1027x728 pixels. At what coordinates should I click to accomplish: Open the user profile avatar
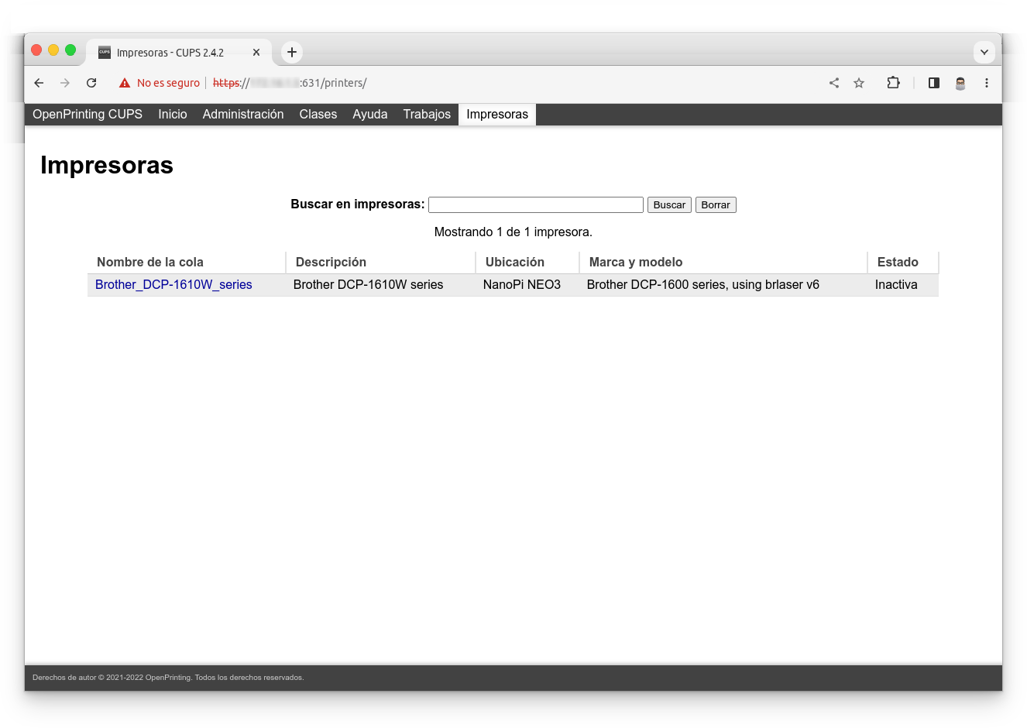pos(960,83)
